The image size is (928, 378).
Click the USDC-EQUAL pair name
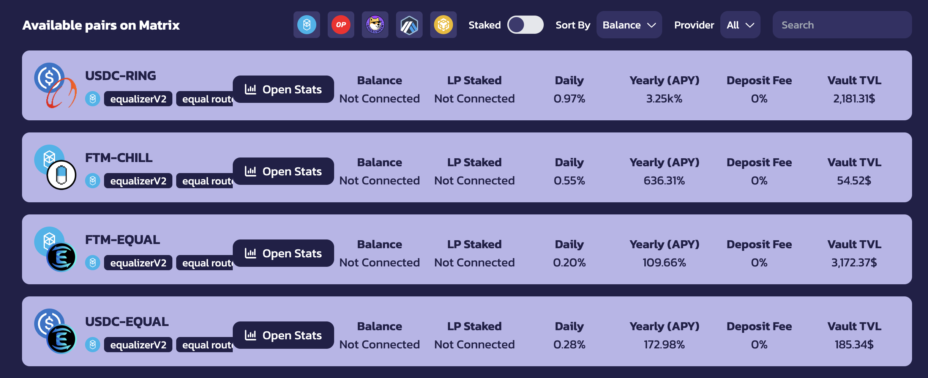coord(127,322)
